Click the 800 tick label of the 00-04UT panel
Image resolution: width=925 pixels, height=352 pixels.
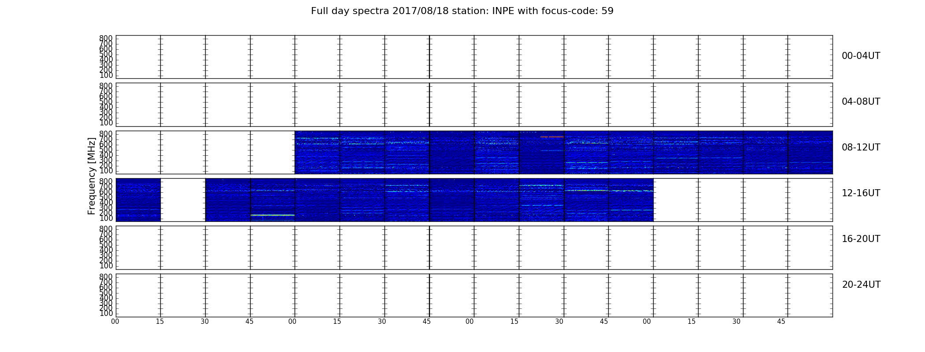click(x=106, y=38)
